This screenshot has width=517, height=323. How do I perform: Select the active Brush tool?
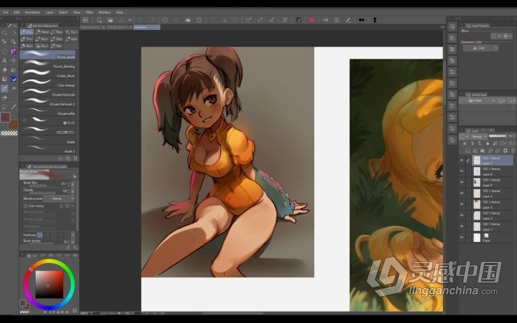tap(4, 89)
